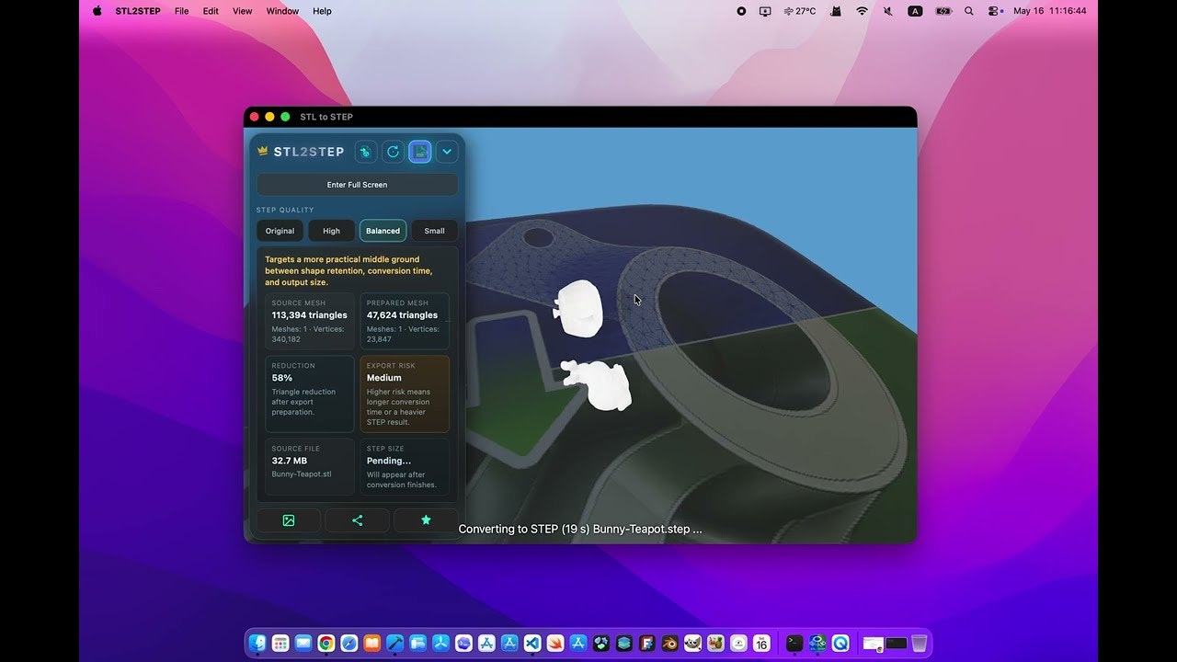1177x662 pixels.
Task: Open Books from the dock
Action: (371, 644)
